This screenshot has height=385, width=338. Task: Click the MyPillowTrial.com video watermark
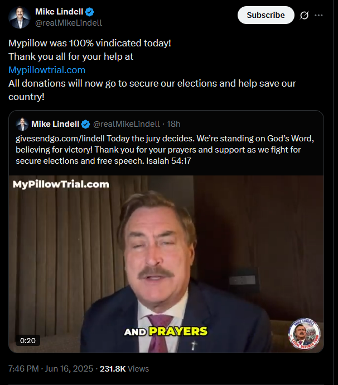pyautogui.click(x=61, y=184)
